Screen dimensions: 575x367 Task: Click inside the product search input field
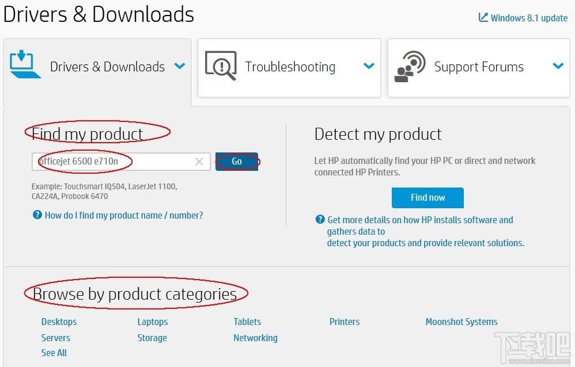tap(115, 162)
